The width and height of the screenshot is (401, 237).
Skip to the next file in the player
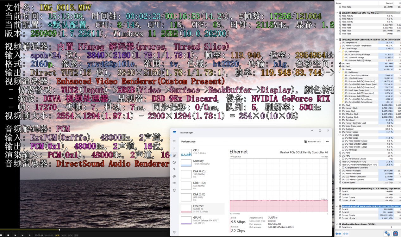point(22,235)
